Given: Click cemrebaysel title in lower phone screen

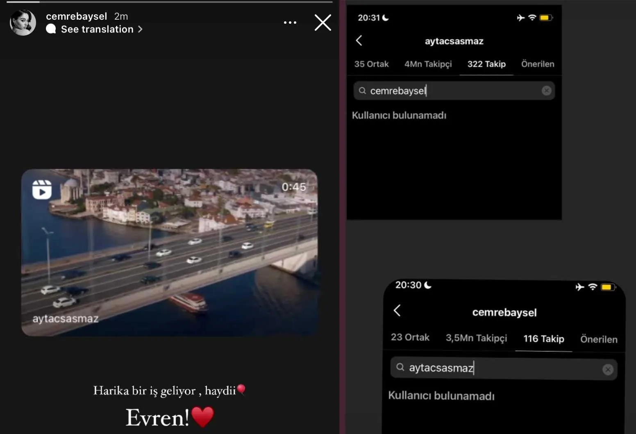Looking at the screenshot, I should [504, 312].
